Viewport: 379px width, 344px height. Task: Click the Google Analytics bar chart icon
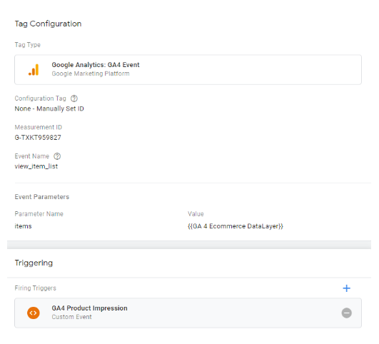(x=34, y=70)
